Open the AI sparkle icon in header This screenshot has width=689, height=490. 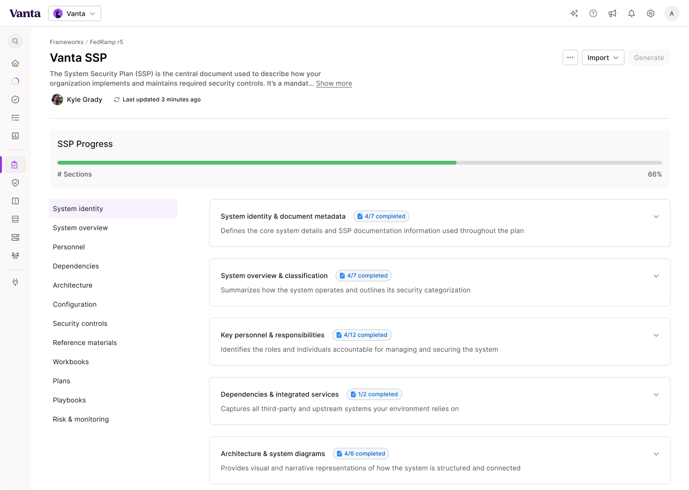pyautogui.click(x=574, y=13)
